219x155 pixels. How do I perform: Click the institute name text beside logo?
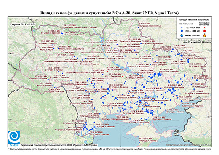[x=59, y=145]
